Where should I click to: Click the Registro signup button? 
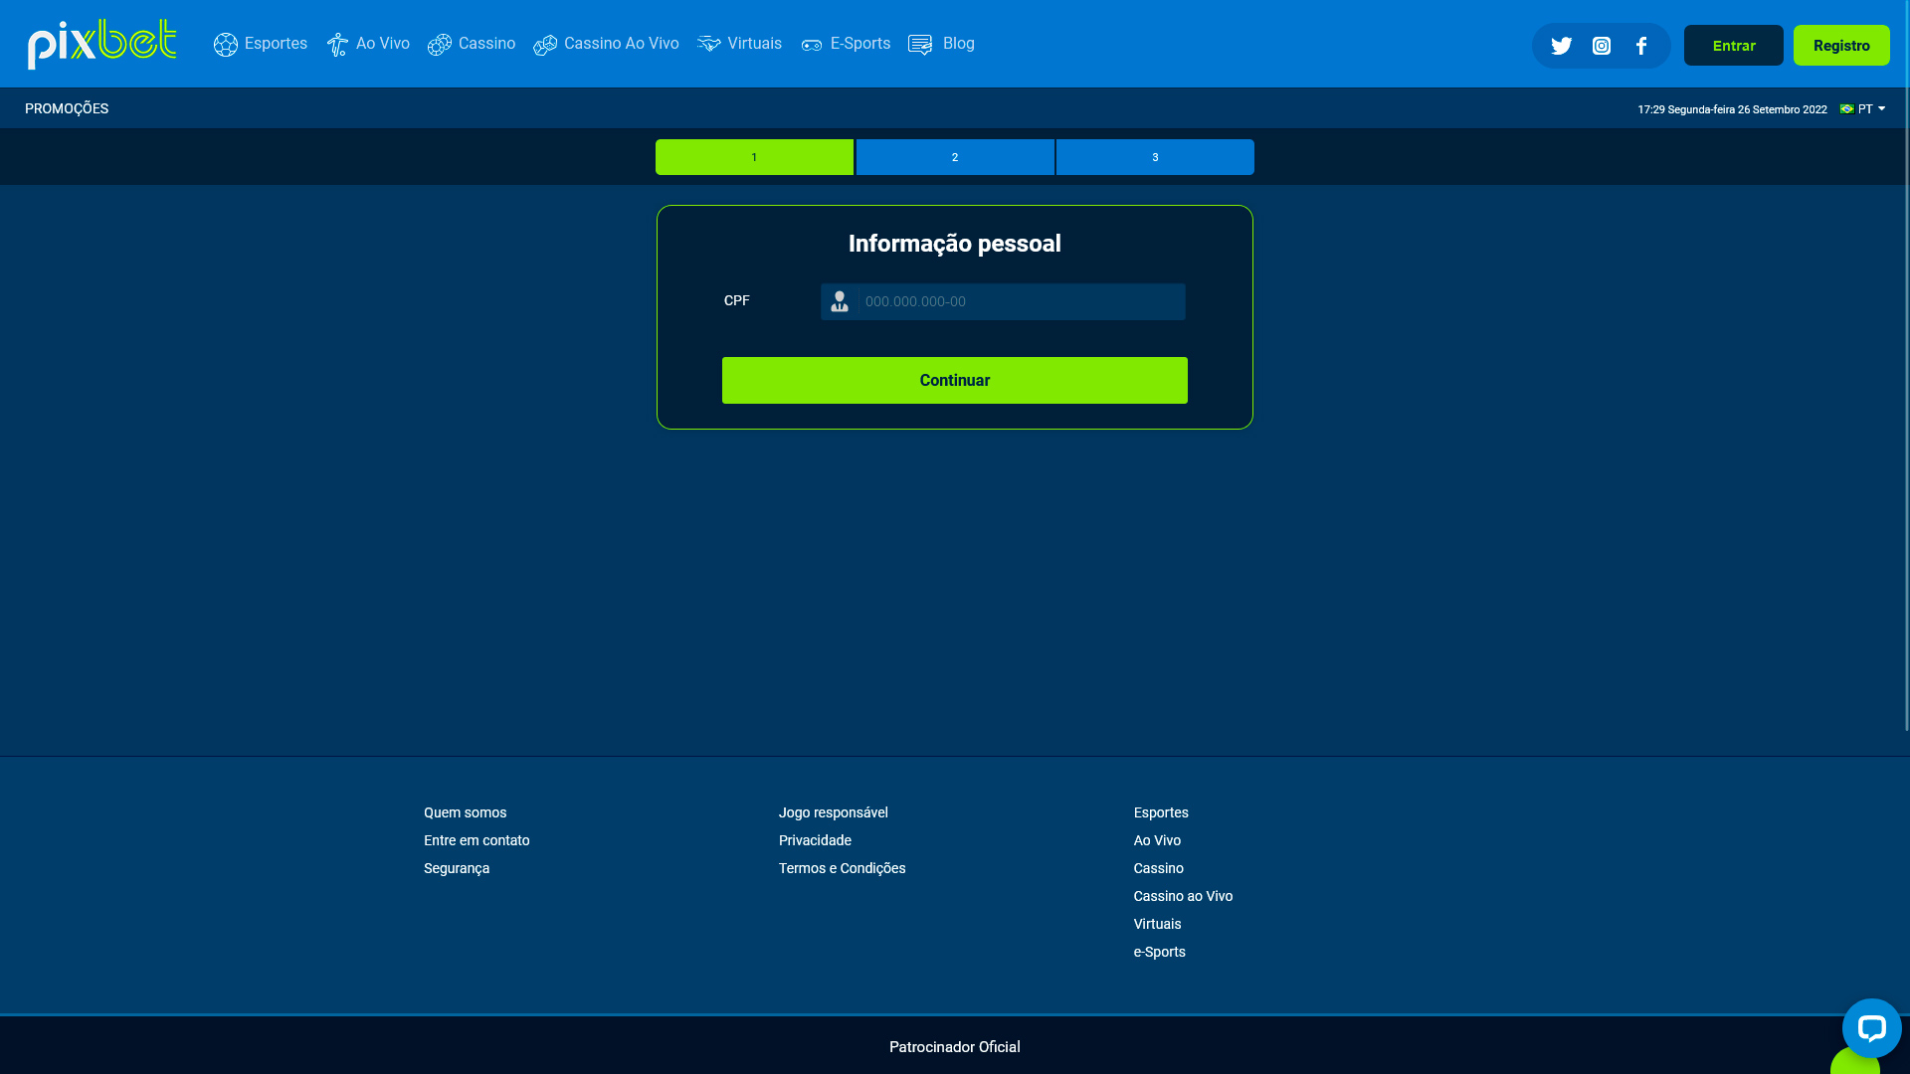[1841, 45]
